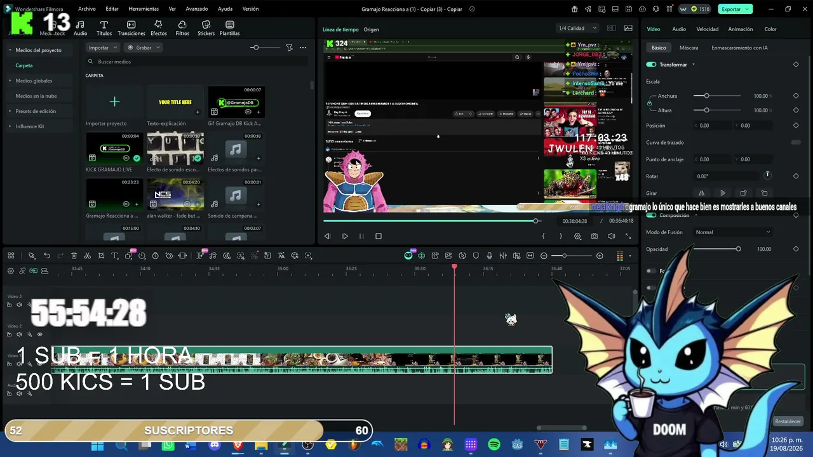
Task: Click the Exportar button
Action: click(x=736, y=9)
